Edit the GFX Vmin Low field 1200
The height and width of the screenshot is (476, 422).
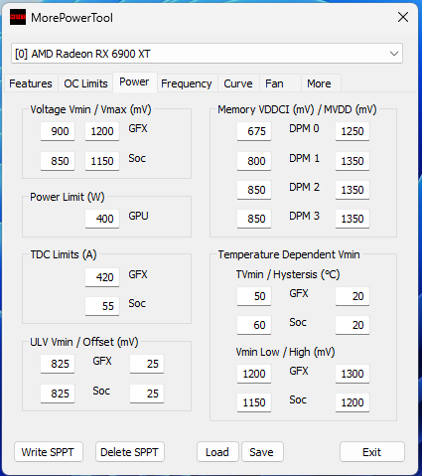pyautogui.click(x=254, y=374)
